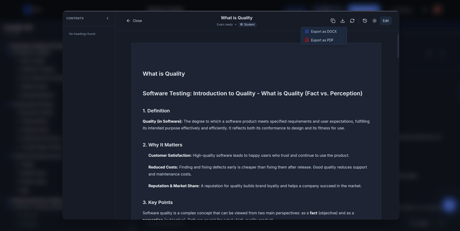Copy the note content icon

[333, 20]
